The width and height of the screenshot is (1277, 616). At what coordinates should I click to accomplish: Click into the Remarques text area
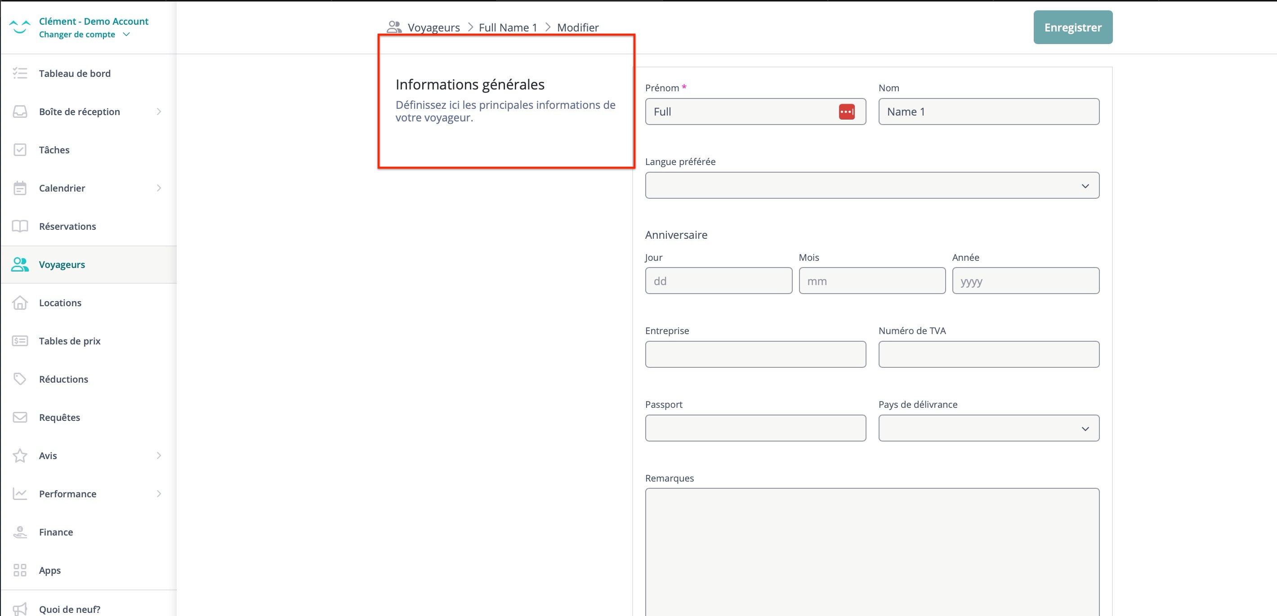[871, 550]
